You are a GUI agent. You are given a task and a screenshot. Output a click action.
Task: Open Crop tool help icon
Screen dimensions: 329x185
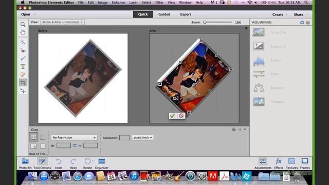click(x=234, y=129)
